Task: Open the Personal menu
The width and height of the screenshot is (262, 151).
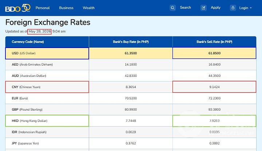Action: click(43, 8)
